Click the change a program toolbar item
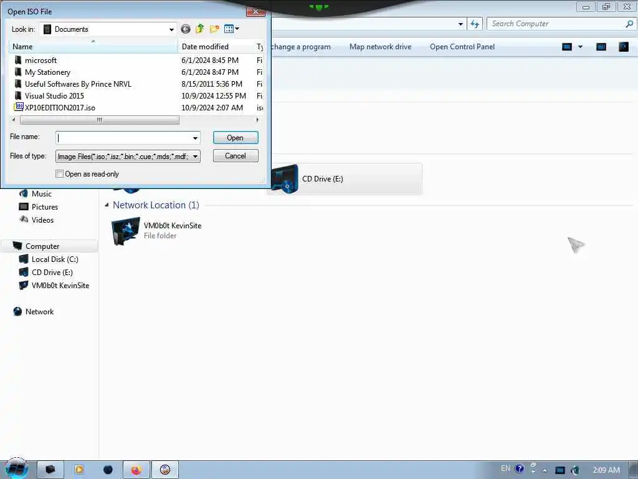Image resolution: width=638 pixels, height=479 pixels. click(x=301, y=46)
